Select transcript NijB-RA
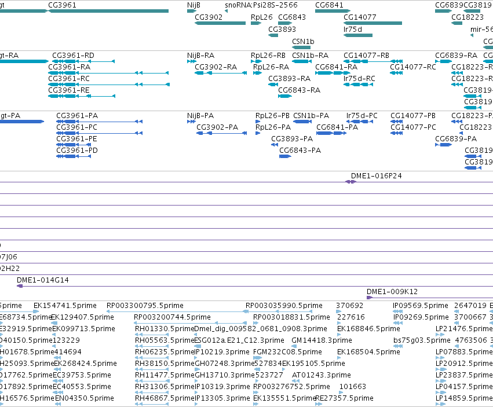The image size is (493, 407). [200, 56]
